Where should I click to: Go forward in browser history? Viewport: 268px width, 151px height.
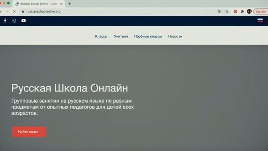tap(8, 11)
